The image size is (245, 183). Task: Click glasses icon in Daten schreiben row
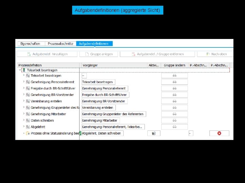(x=175, y=120)
